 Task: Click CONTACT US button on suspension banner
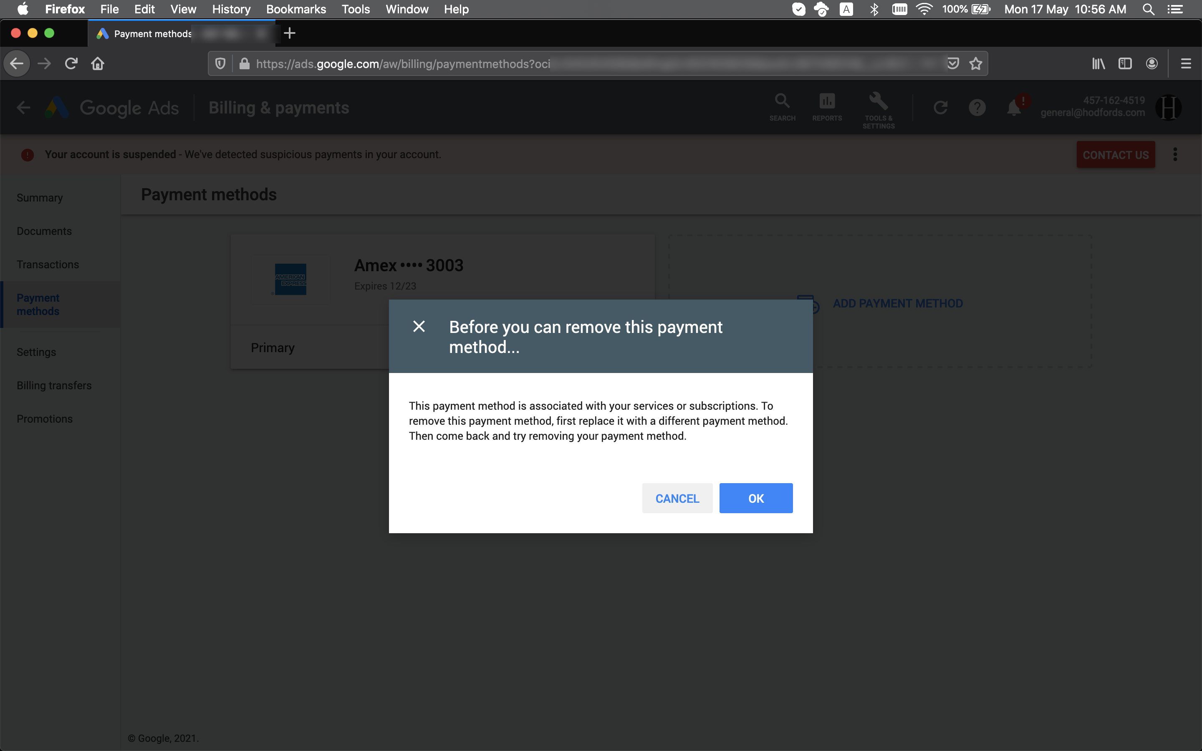1116,155
